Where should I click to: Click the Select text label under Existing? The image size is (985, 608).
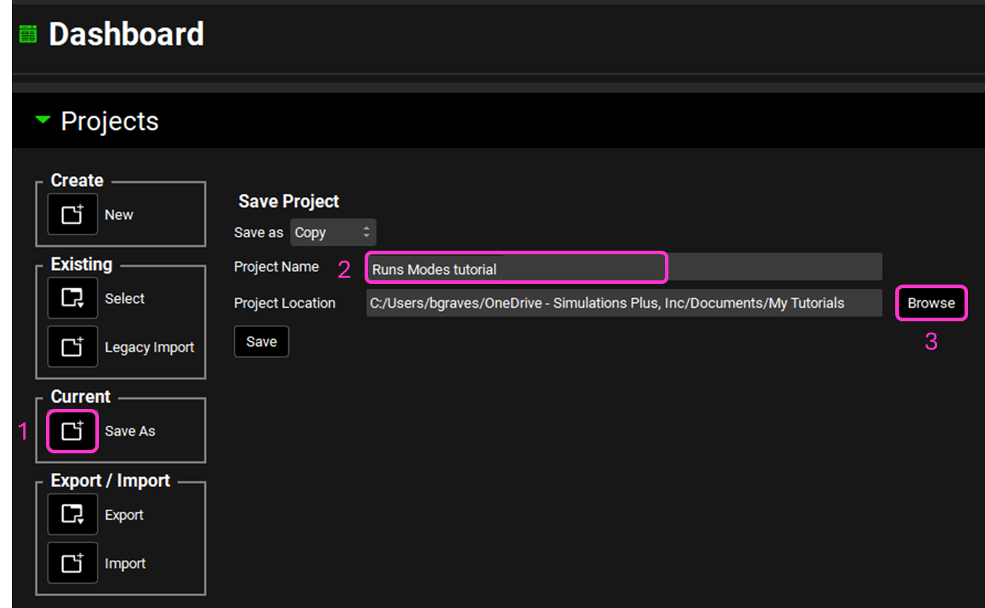(124, 299)
